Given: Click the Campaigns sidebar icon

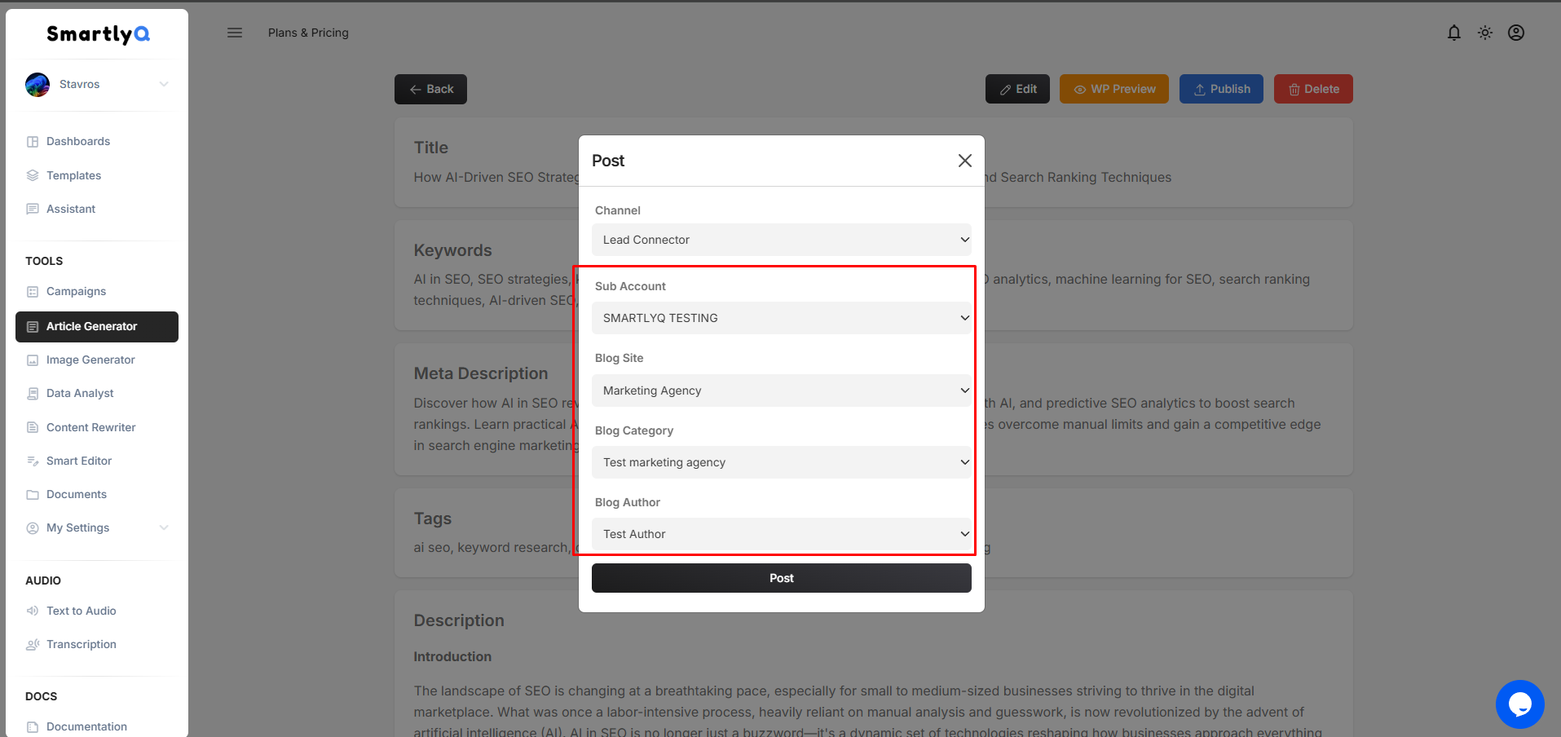Looking at the screenshot, I should click(33, 291).
